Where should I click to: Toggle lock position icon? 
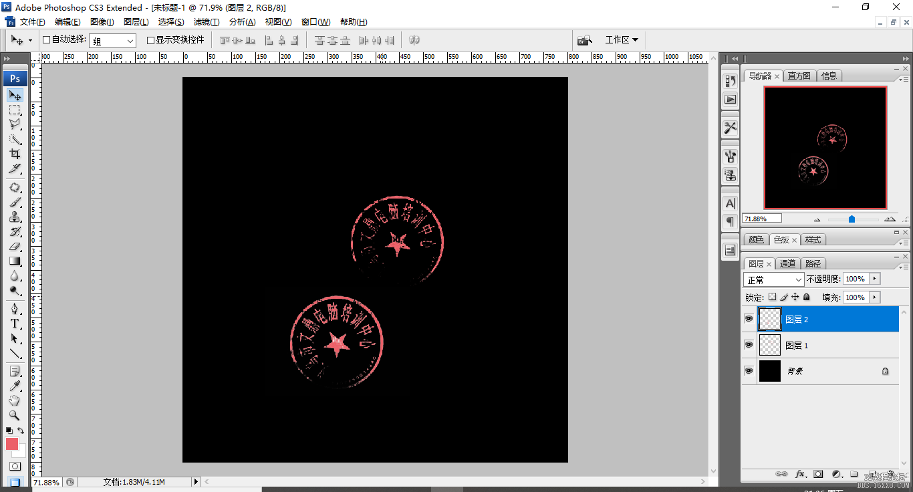tap(795, 297)
